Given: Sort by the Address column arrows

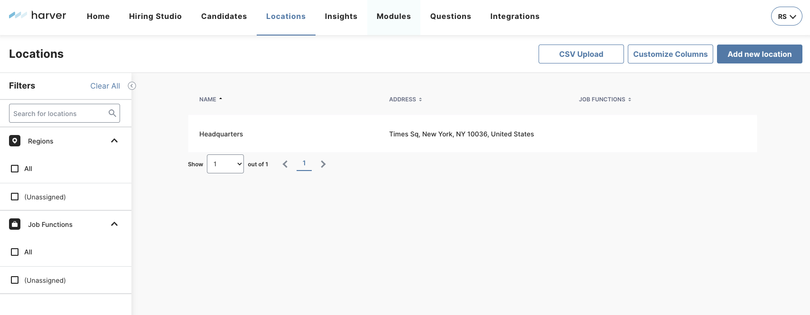Looking at the screenshot, I should click(x=420, y=99).
